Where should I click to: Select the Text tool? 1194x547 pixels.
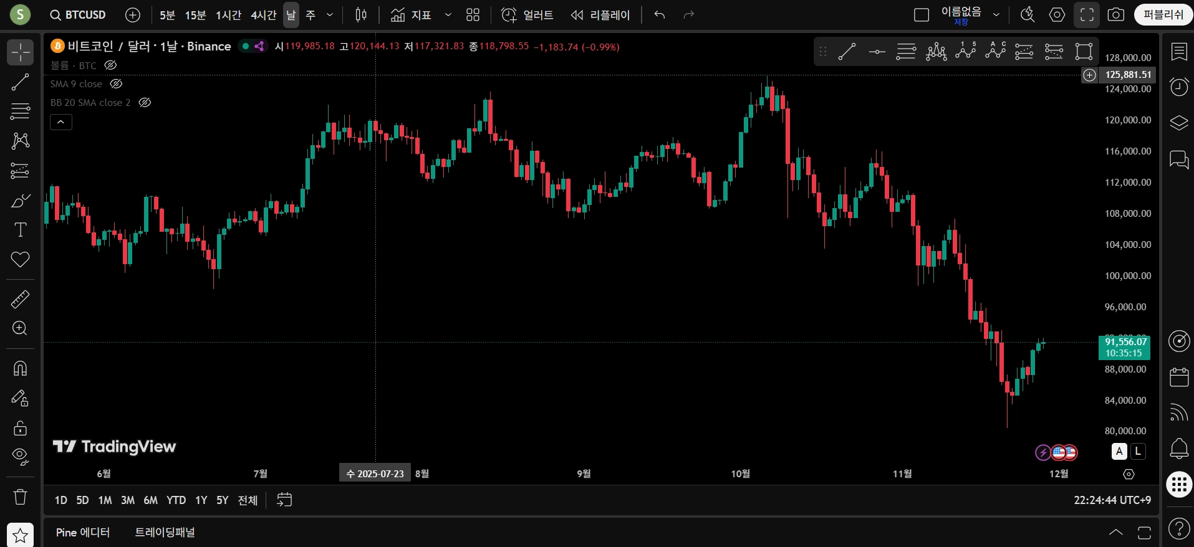(x=20, y=230)
